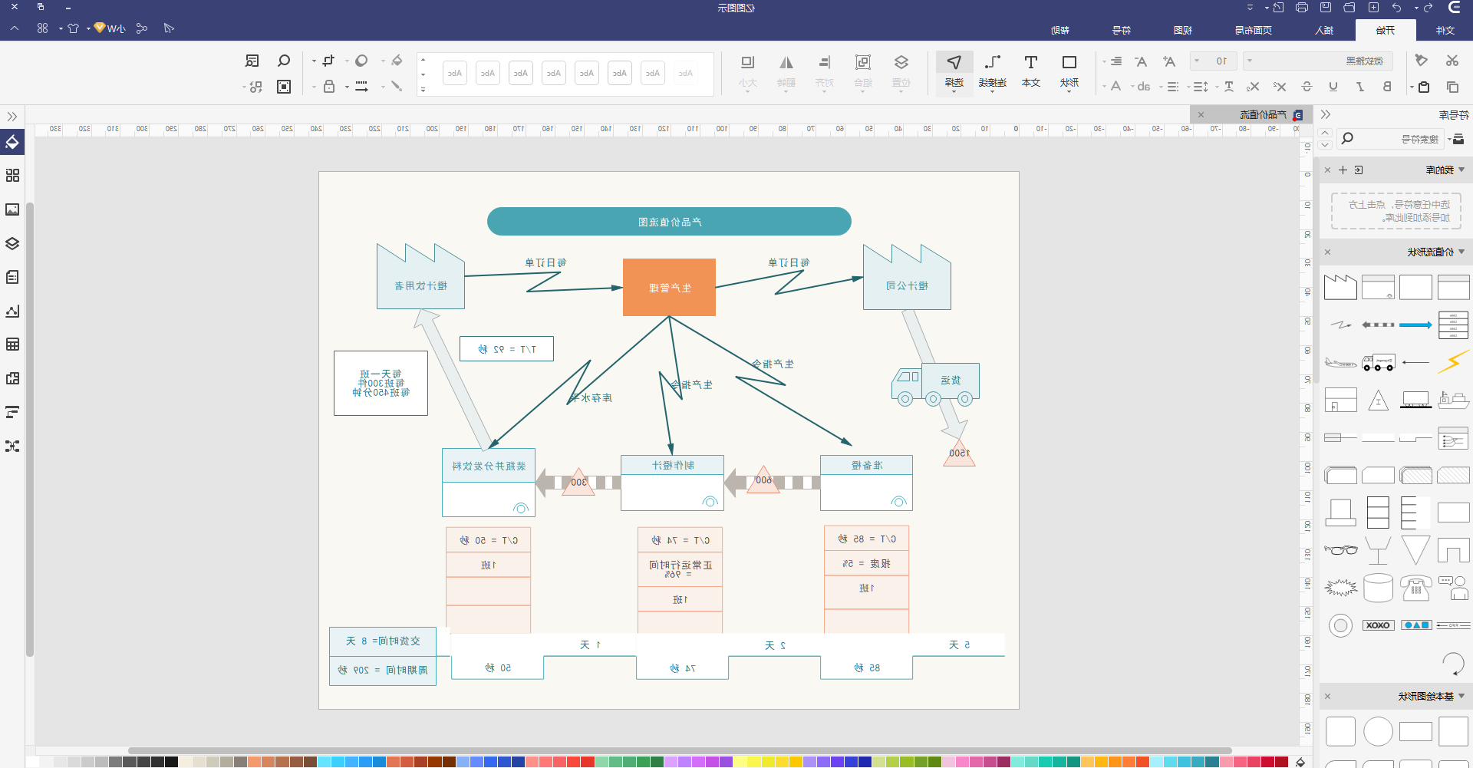Open the 文件 (File) tab
This screenshot has height=768, width=1473.
[x=1445, y=30]
